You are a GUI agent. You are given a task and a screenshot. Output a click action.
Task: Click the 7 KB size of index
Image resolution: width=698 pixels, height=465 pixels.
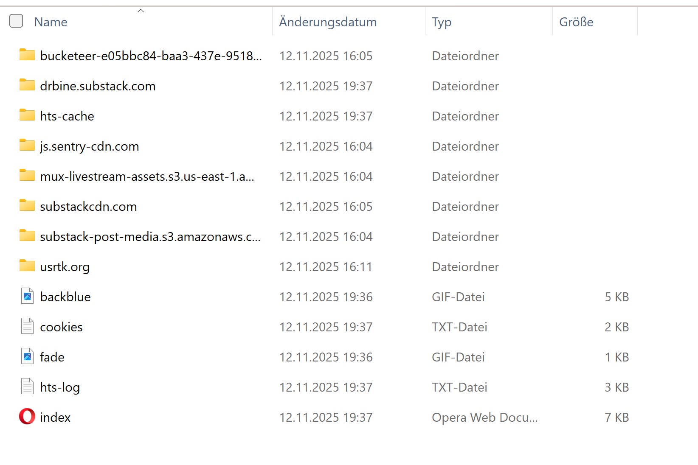(x=617, y=417)
